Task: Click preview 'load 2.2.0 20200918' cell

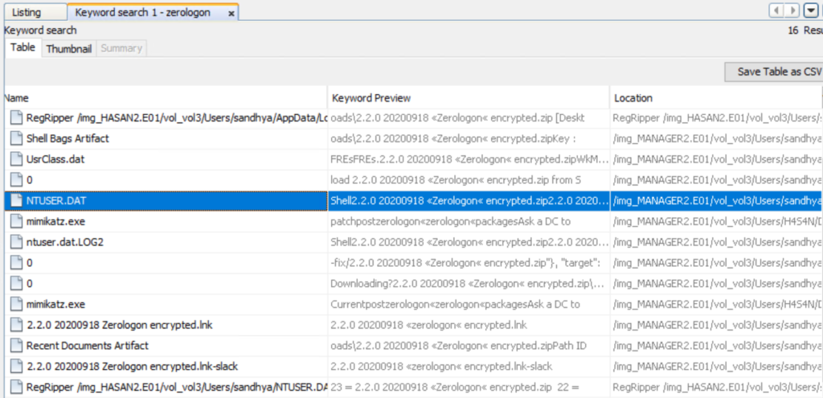Action: click(x=469, y=180)
